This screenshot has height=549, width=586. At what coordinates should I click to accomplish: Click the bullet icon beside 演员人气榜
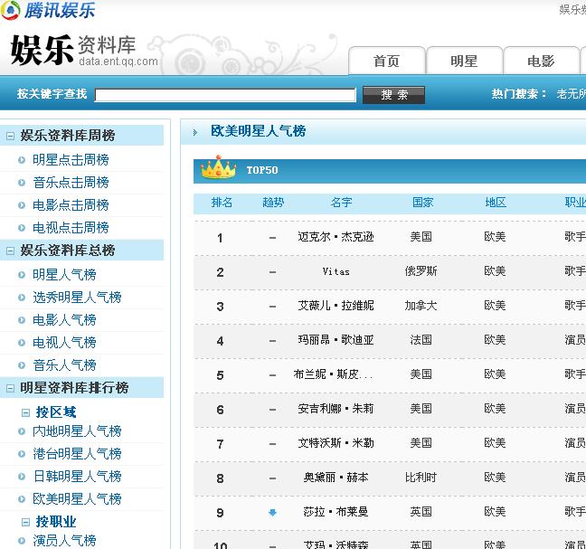pos(22,540)
